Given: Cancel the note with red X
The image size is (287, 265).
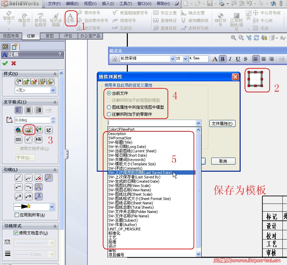Looking at the screenshot, I should (13, 63).
